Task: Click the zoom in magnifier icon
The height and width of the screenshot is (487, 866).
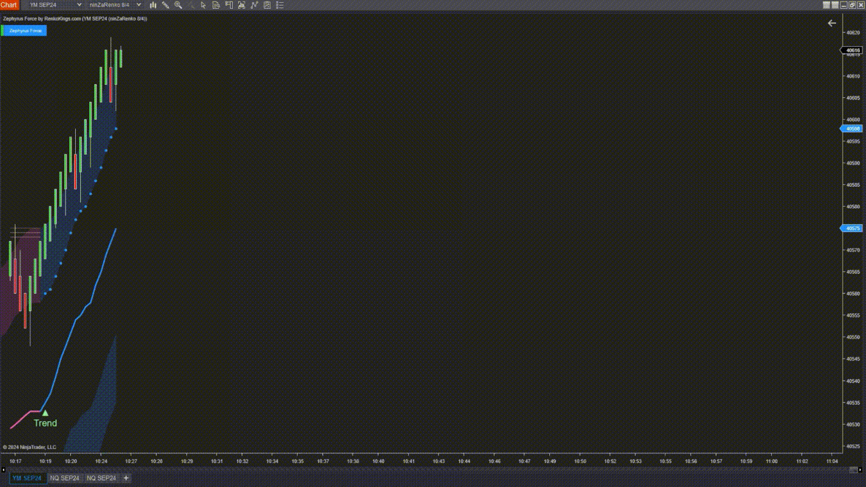Action: 178,5
